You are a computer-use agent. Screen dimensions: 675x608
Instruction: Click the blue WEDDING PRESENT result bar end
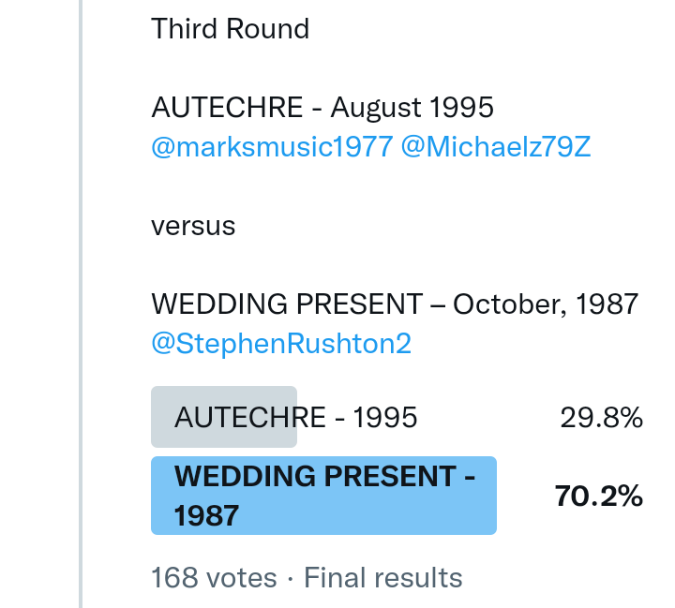pyautogui.click(x=486, y=496)
